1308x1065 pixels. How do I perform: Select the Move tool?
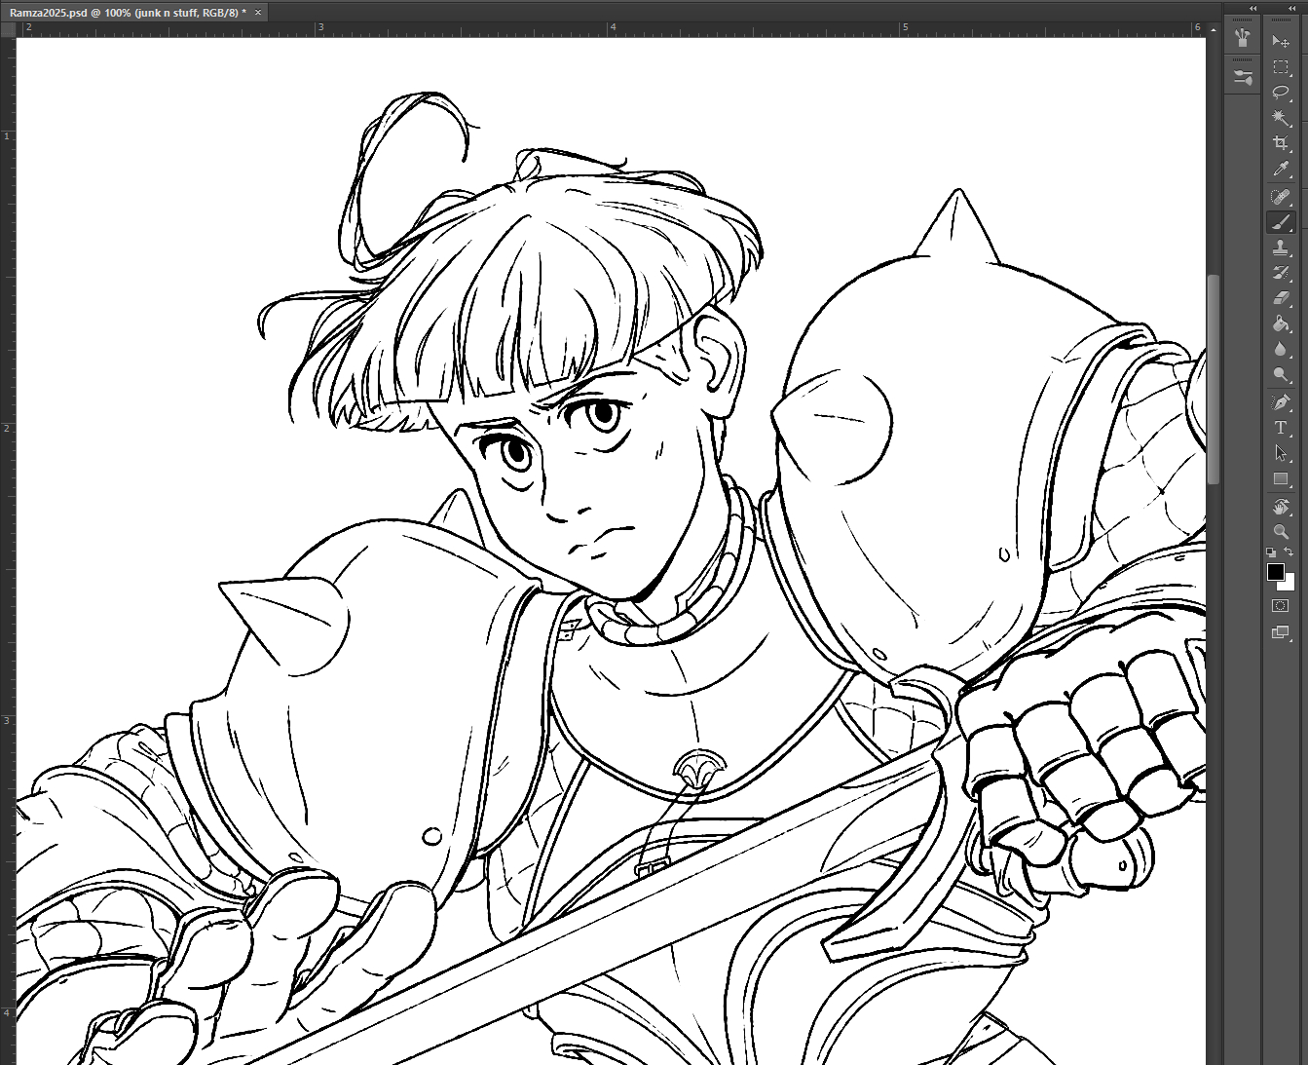(x=1281, y=41)
